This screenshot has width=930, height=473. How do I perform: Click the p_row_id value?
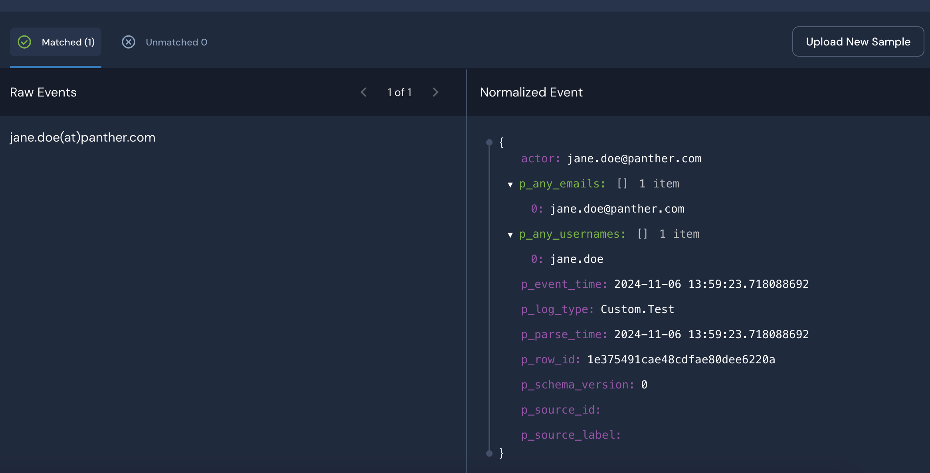681,360
